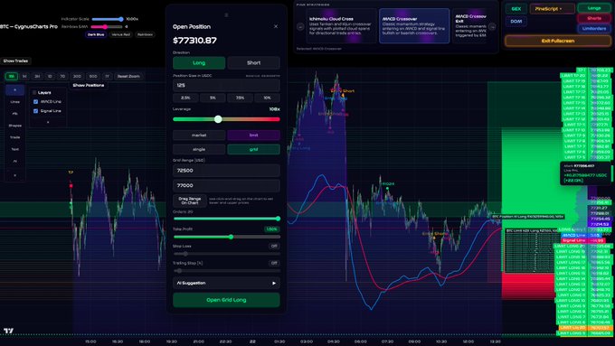The image size is (615, 346).
Task: Adjust the Leverage slider handle
Action: (218, 119)
